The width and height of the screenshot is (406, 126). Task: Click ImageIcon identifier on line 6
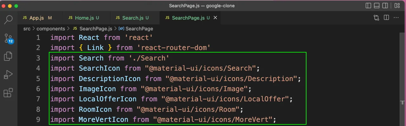click(97, 89)
